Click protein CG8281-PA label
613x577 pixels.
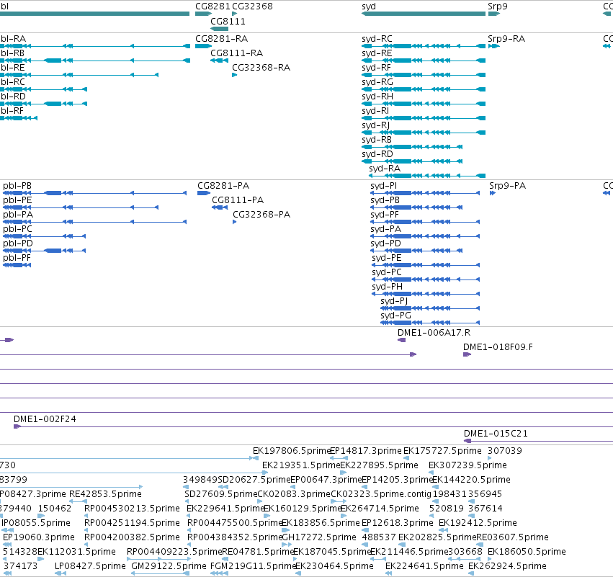tap(223, 186)
